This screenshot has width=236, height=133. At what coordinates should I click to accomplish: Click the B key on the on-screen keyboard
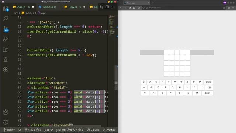[x=180, y=93]
